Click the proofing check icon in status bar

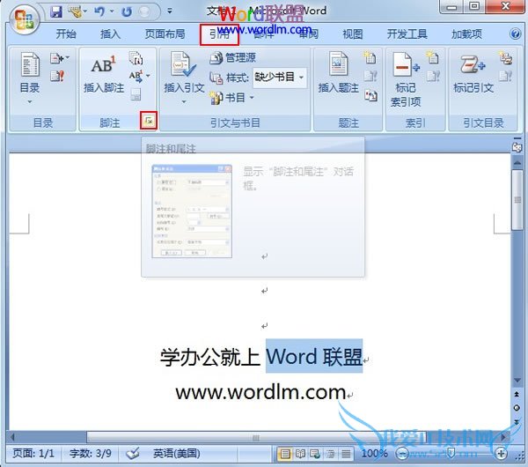[133, 454]
